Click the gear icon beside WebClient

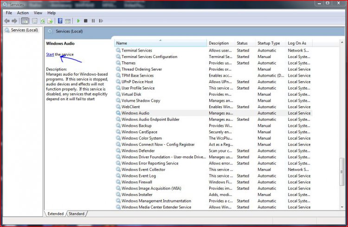point(118,107)
